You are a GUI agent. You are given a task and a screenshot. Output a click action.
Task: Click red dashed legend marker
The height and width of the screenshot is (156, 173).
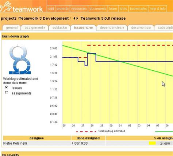[x=86, y=132]
